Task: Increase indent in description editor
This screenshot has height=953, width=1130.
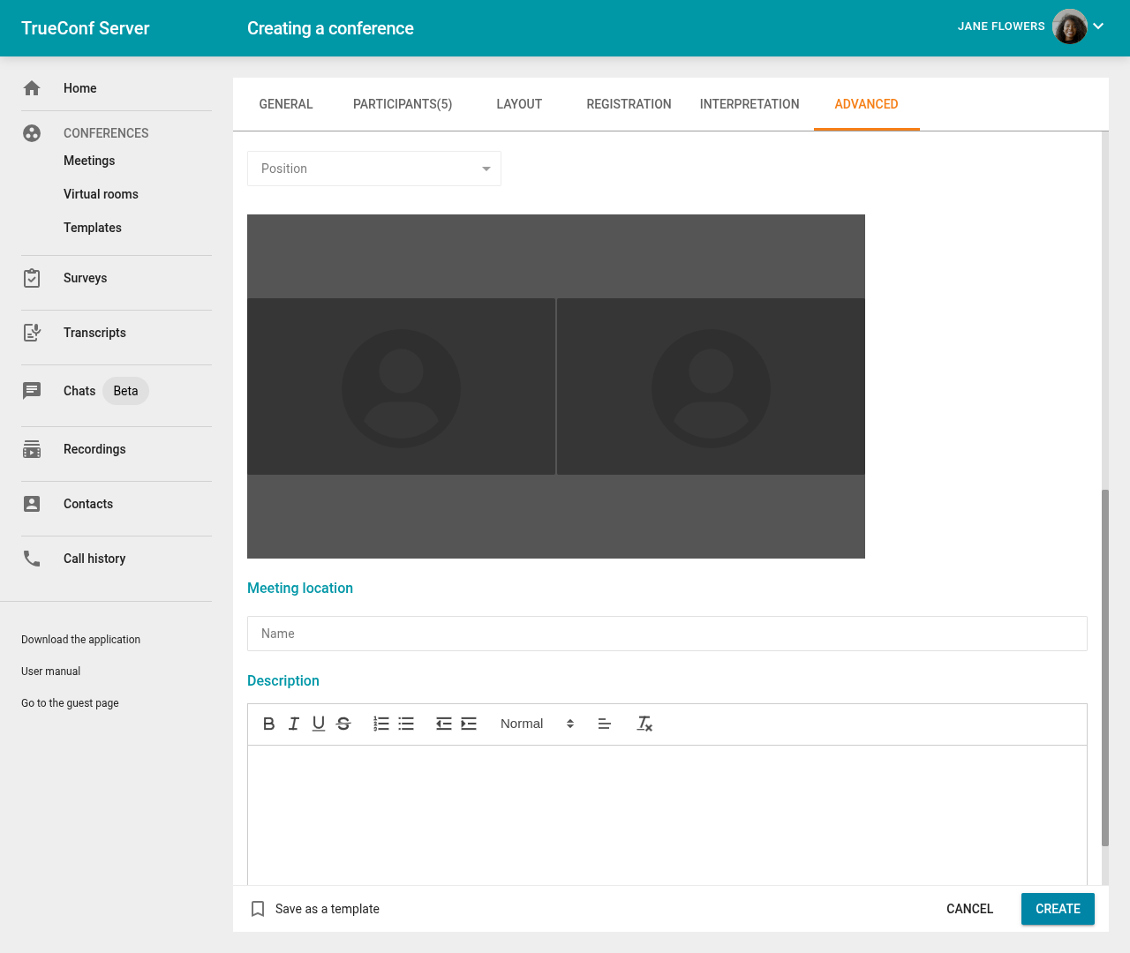Action: [469, 724]
